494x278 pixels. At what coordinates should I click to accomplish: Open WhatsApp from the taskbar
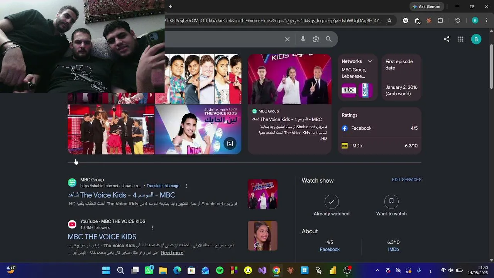[149, 270]
